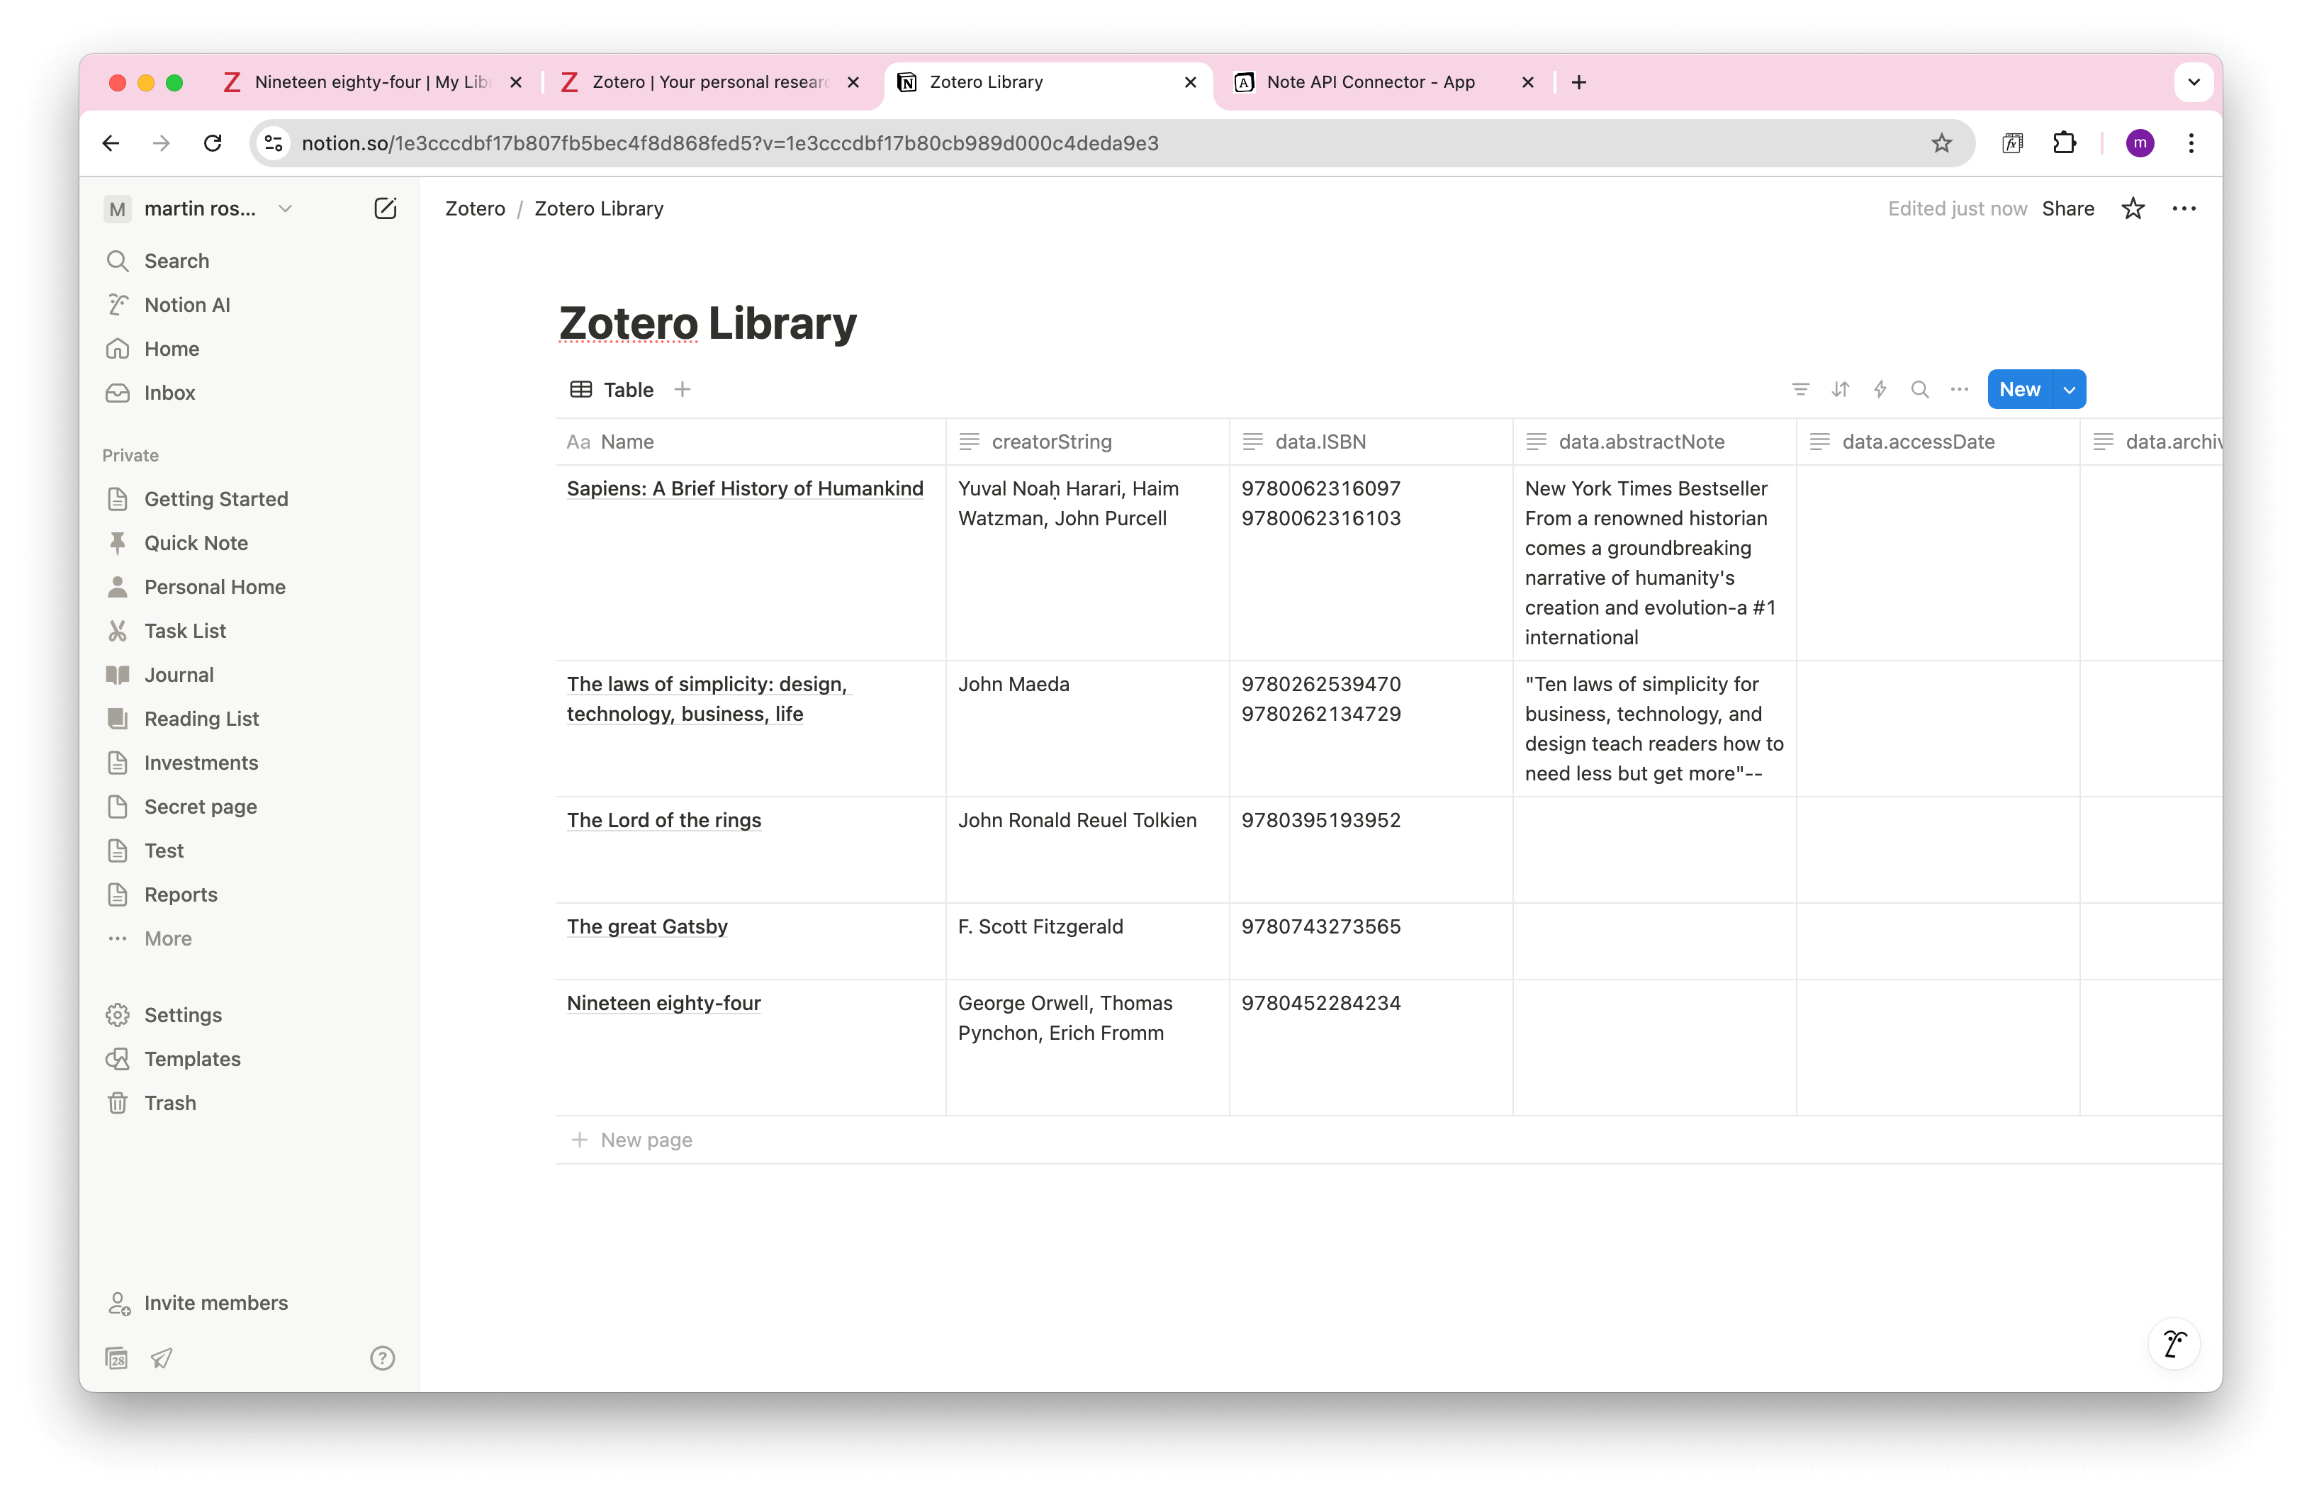View site information icon in address bar
This screenshot has width=2302, height=1497.
275,143
